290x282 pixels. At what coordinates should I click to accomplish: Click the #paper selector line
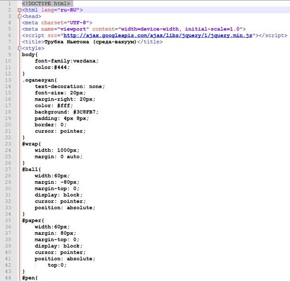[33, 220]
